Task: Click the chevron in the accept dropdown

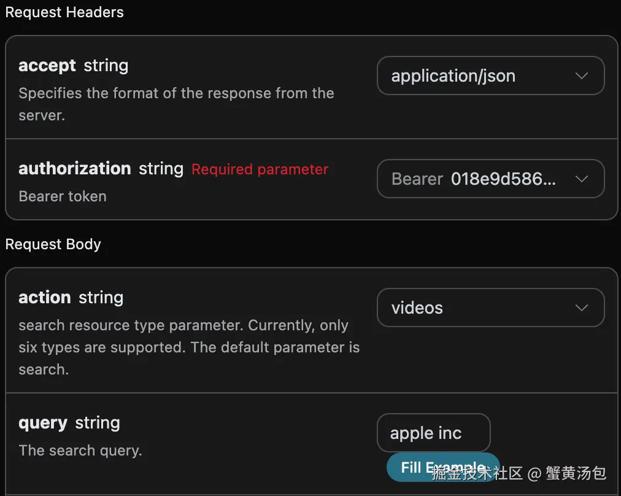Action: [581, 76]
